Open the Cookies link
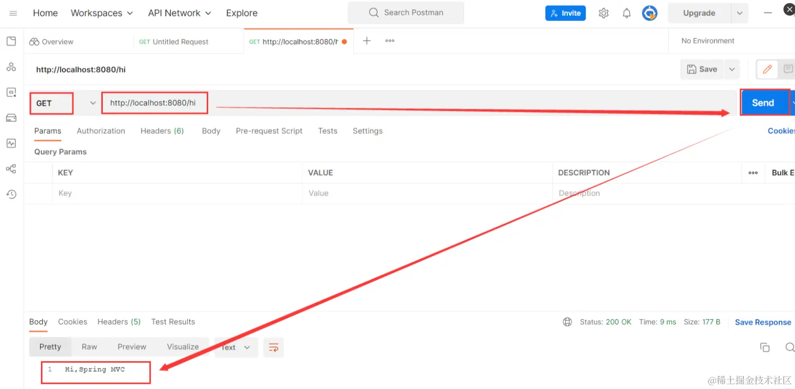795x389 pixels. (781, 131)
